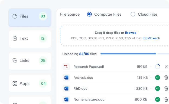This screenshot has width=169, height=104.
Task: Open the Files tab in sidebar
Action: (30, 17)
